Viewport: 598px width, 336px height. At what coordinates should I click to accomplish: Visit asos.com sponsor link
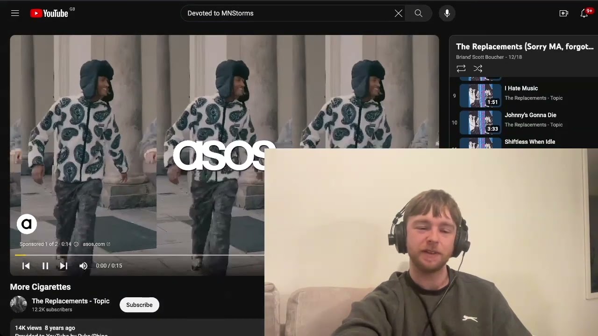96,244
